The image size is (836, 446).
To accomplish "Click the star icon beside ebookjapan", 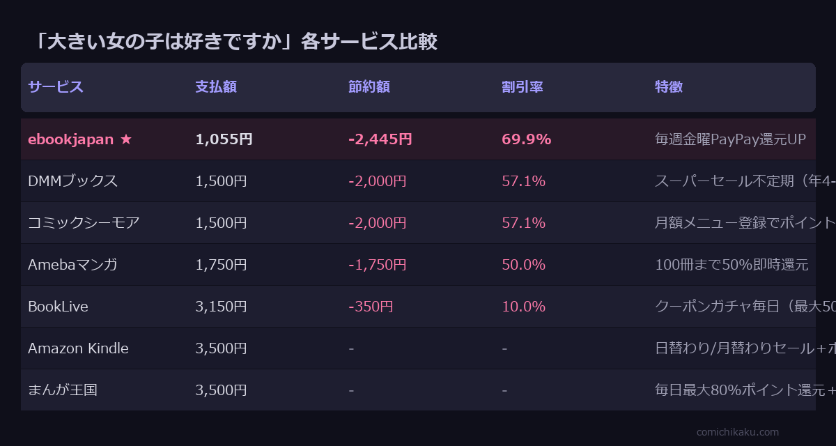I will click(x=126, y=139).
